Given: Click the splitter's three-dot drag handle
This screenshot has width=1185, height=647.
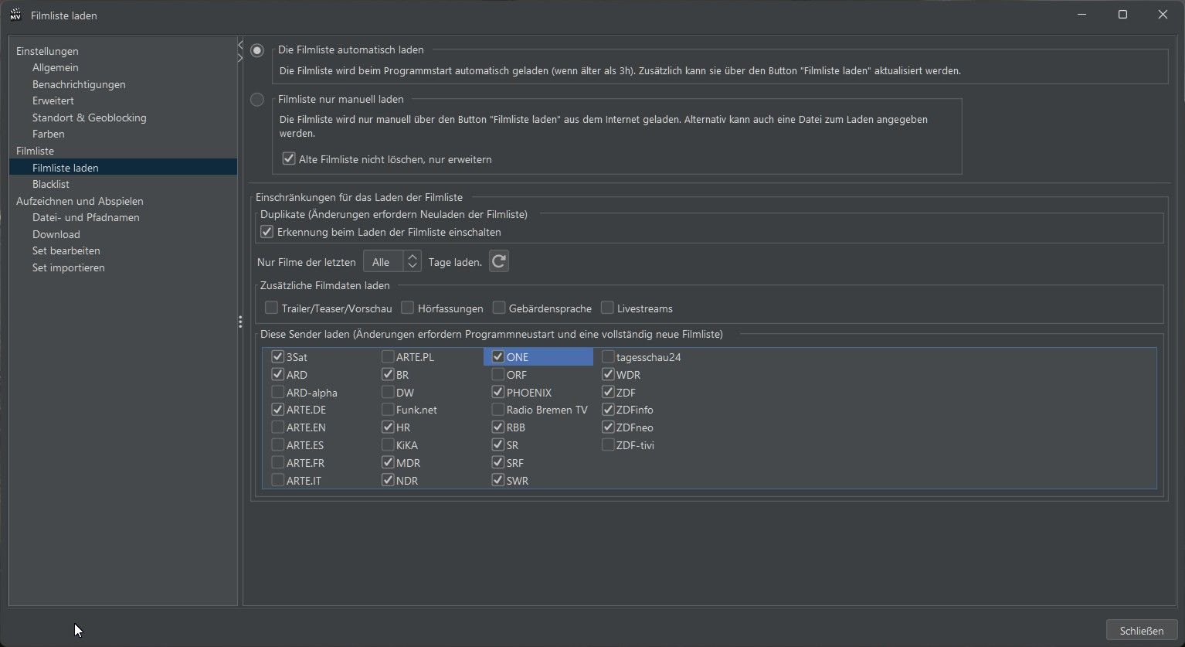Looking at the screenshot, I should [240, 322].
